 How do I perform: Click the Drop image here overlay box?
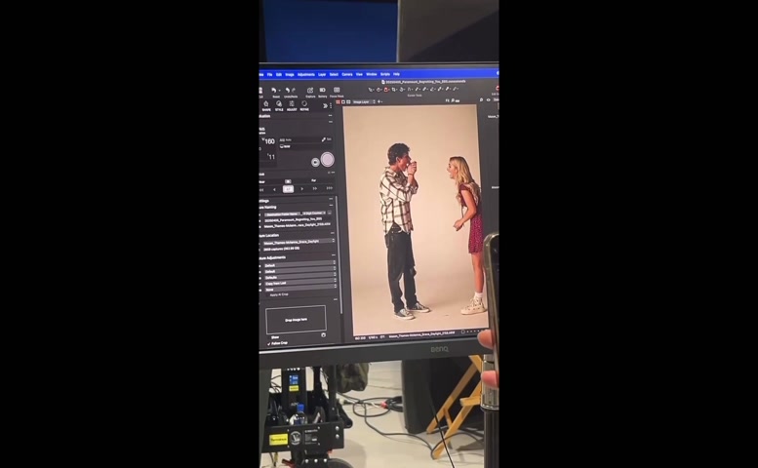click(296, 319)
